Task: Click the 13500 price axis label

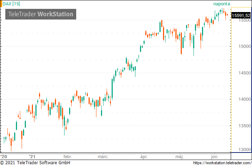Action: [x=245, y=126]
